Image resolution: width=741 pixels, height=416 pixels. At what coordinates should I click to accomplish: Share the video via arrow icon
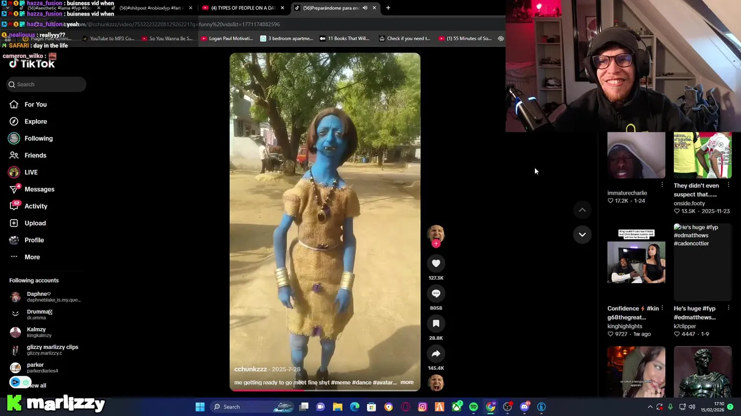pyautogui.click(x=436, y=354)
